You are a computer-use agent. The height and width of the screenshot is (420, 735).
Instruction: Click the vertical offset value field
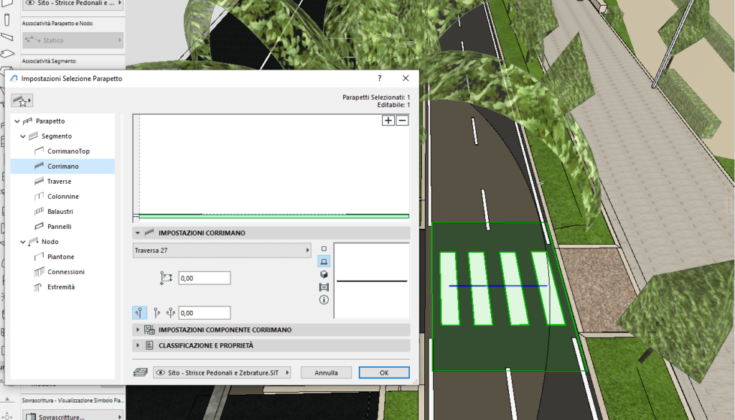[205, 278]
